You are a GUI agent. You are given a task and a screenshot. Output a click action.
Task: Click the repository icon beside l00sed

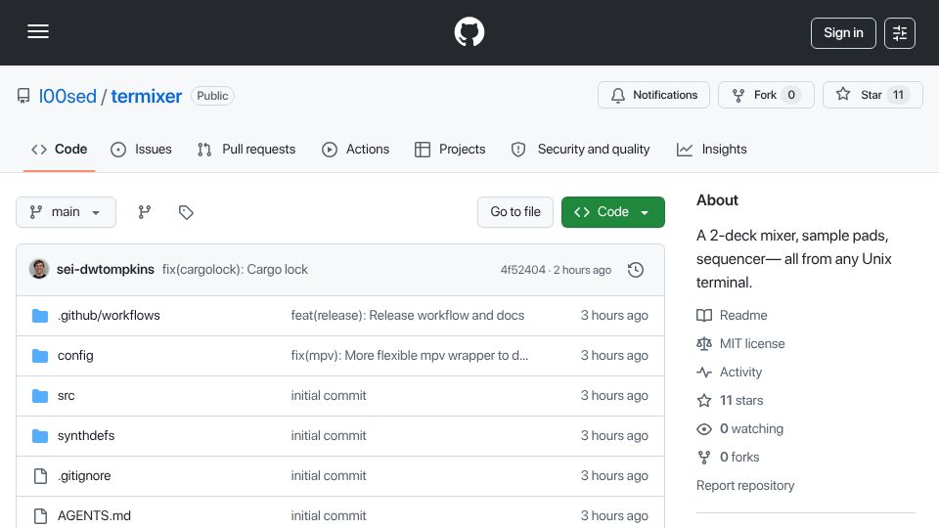coord(23,96)
